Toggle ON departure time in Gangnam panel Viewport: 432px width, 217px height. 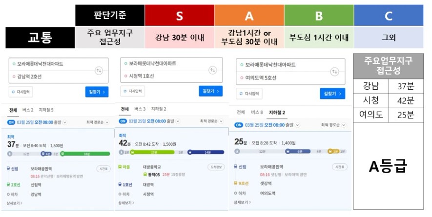click(x=11, y=122)
